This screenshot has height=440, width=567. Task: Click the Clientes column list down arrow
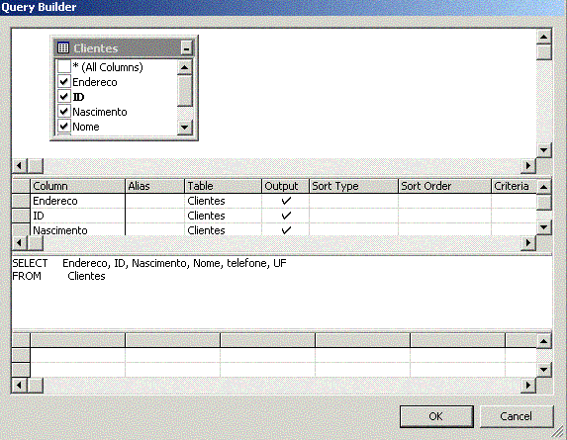click(x=184, y=128)
